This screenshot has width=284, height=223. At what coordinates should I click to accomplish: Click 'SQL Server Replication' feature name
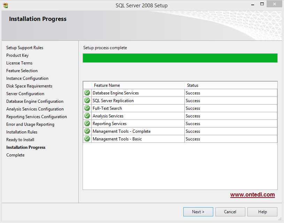(113, 101)
